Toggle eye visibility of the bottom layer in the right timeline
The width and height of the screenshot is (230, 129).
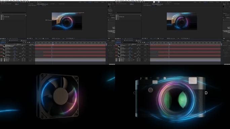(x=116, y=61)
